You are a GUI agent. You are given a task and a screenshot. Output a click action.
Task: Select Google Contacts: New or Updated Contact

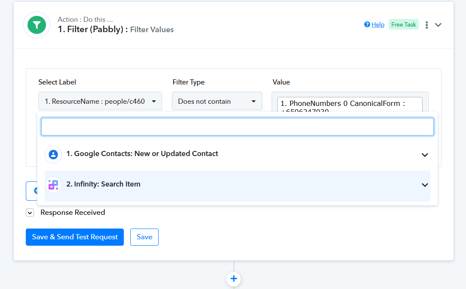point(237,154)
